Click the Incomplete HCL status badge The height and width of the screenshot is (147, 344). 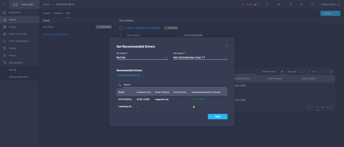pos(104,27)
